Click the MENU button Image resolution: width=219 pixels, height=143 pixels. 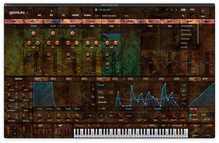[x=192, y=10]
